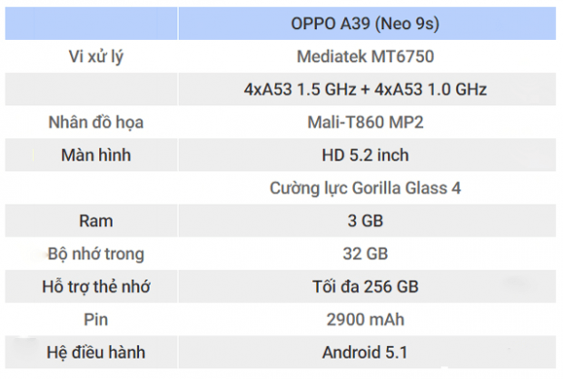The width and height of the screenshot is (563, 379).
Task: Click the Android 5.1 cell
Action: pyautogui.click(x=365, y=353)
